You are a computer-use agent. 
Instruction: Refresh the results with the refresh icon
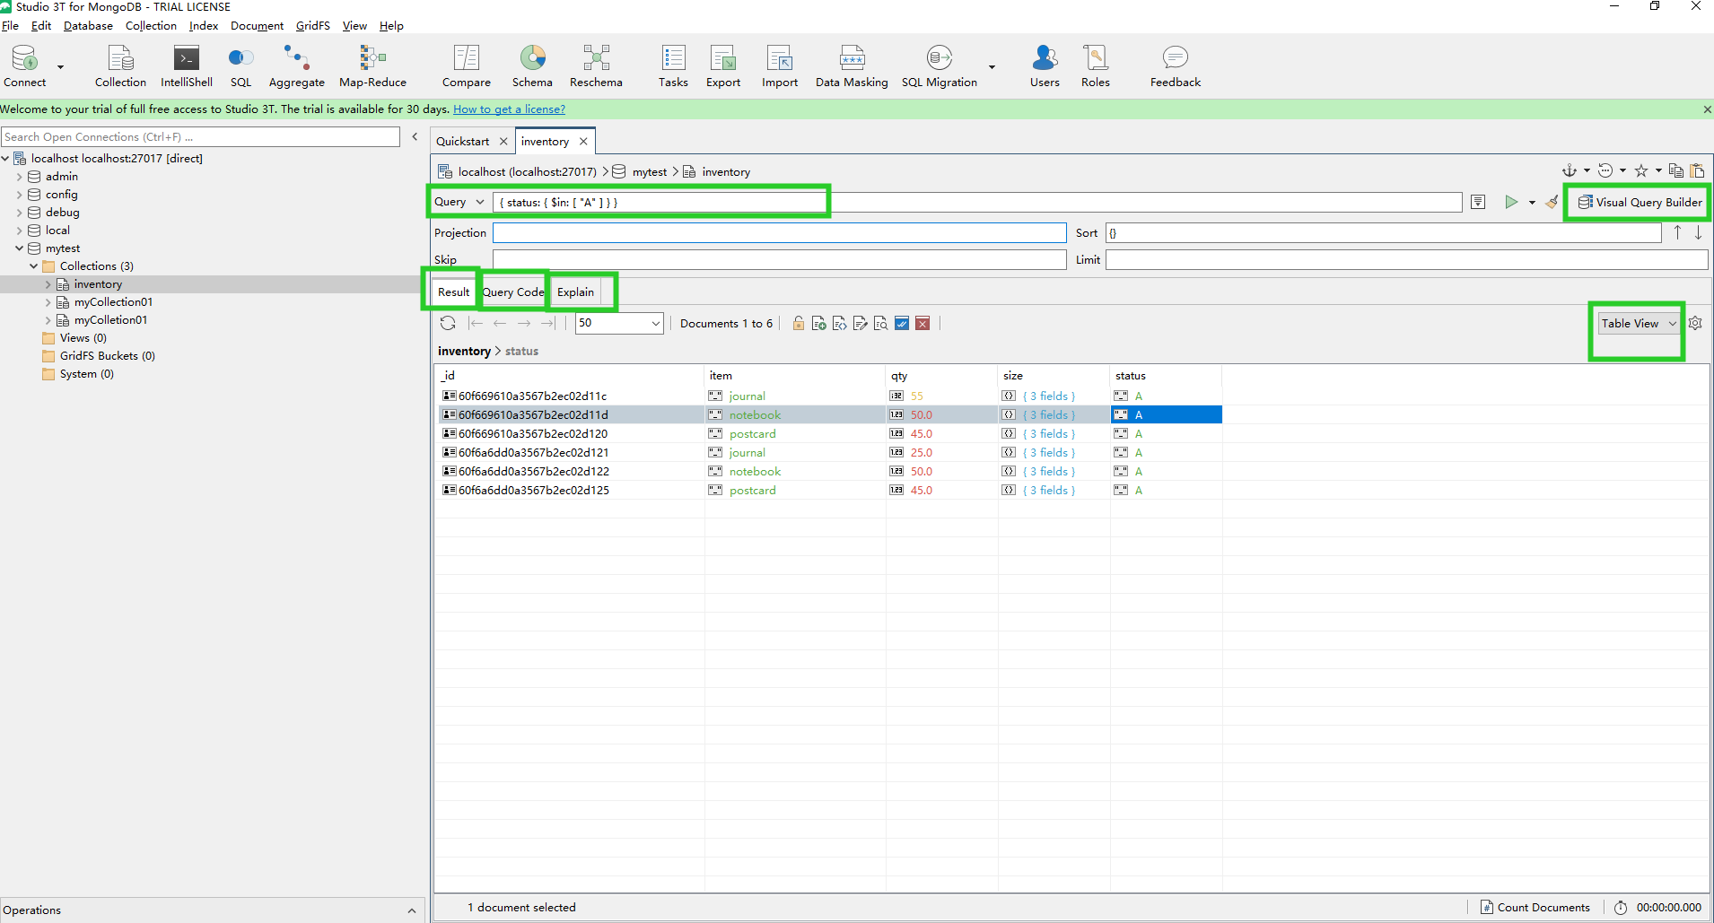click(448, 323)
